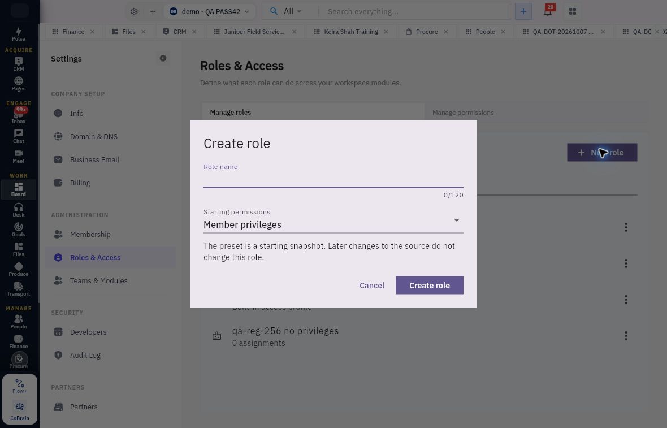The image size is (667, 428).
Task: Close the CRM tab
Action: point(194,32)
